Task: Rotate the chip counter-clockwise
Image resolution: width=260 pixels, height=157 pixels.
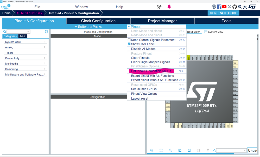Action: [x=189, y=150]
